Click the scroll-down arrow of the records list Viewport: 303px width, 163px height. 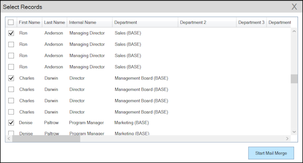(294, 132)
